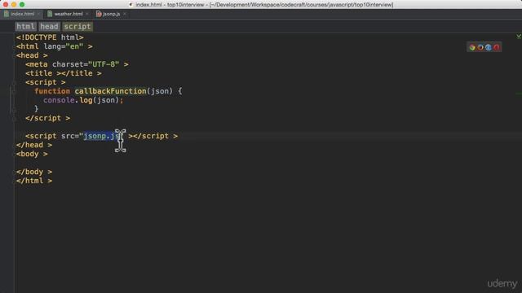Collapse the callbackFunction fold marker

(x=14, y=91)
